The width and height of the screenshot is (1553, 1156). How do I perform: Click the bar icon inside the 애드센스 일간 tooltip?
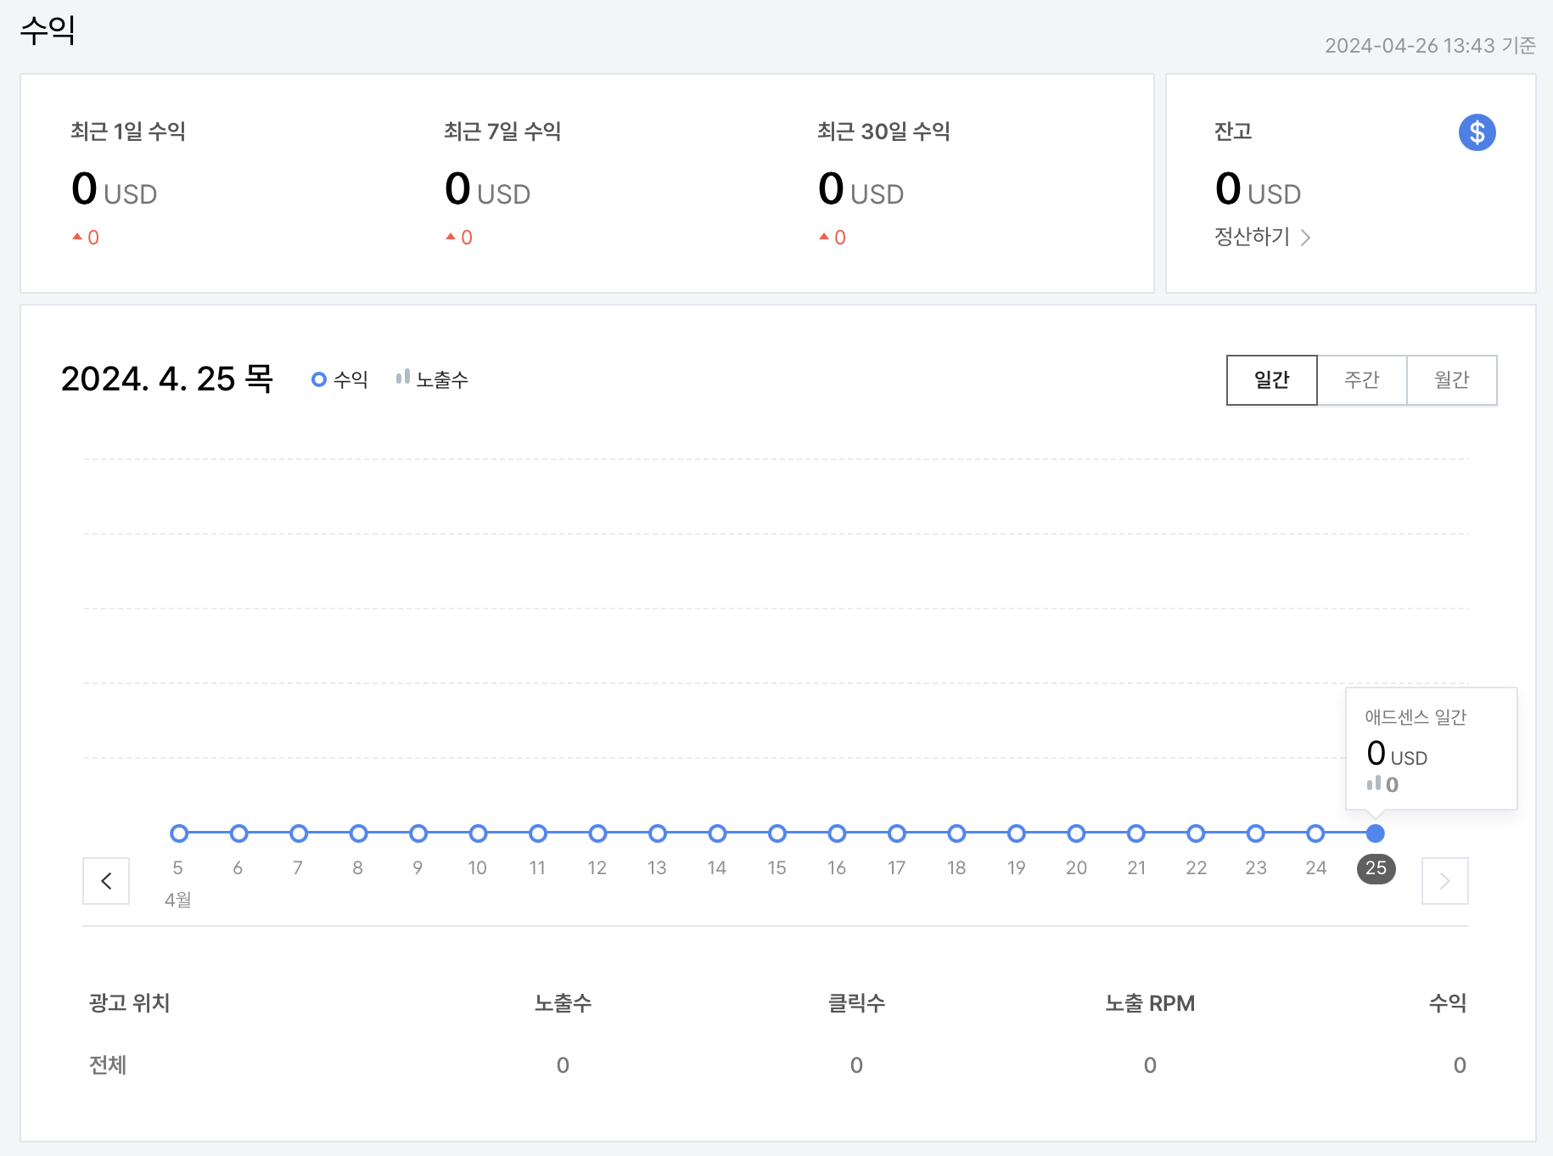1376,783
